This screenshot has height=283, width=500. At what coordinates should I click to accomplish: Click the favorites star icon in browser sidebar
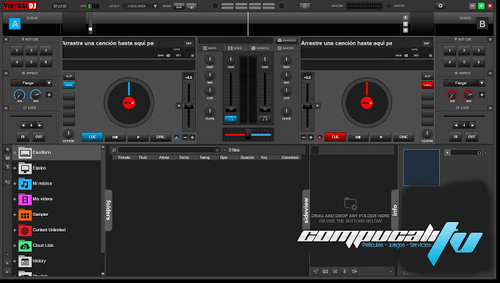[x=7, y=149]
